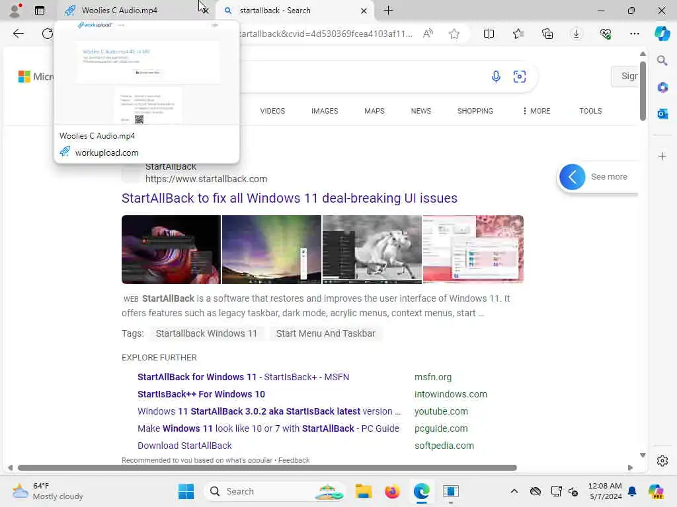677x507 pixels.
Task: Add a sidebar app with plus icon
Action: point(662,156)
